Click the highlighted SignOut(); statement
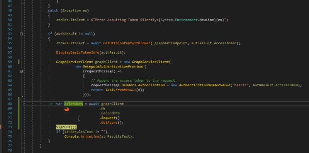This screenshot has height=153, width=309. click(x=66, y=127)
